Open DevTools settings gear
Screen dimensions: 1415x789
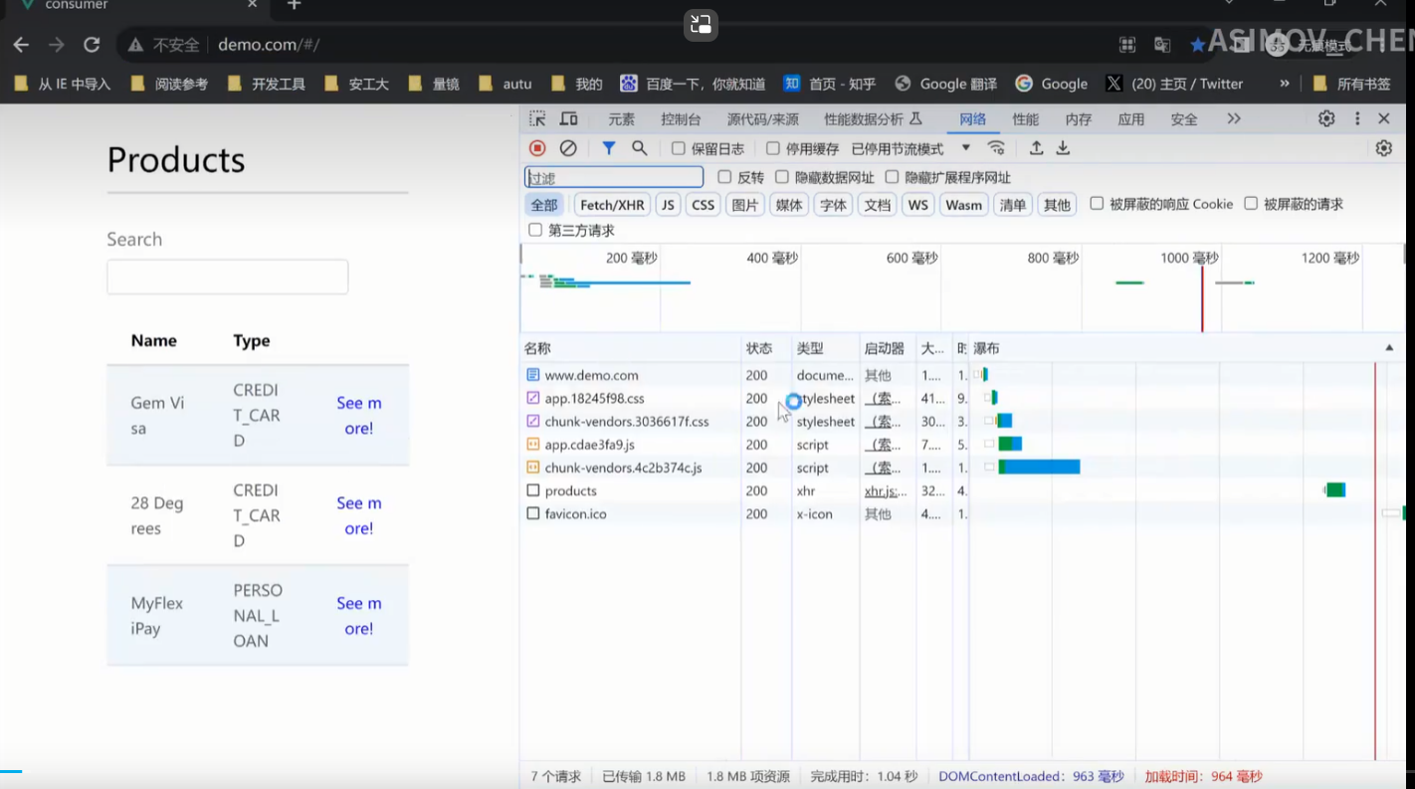click(1326, 118)
